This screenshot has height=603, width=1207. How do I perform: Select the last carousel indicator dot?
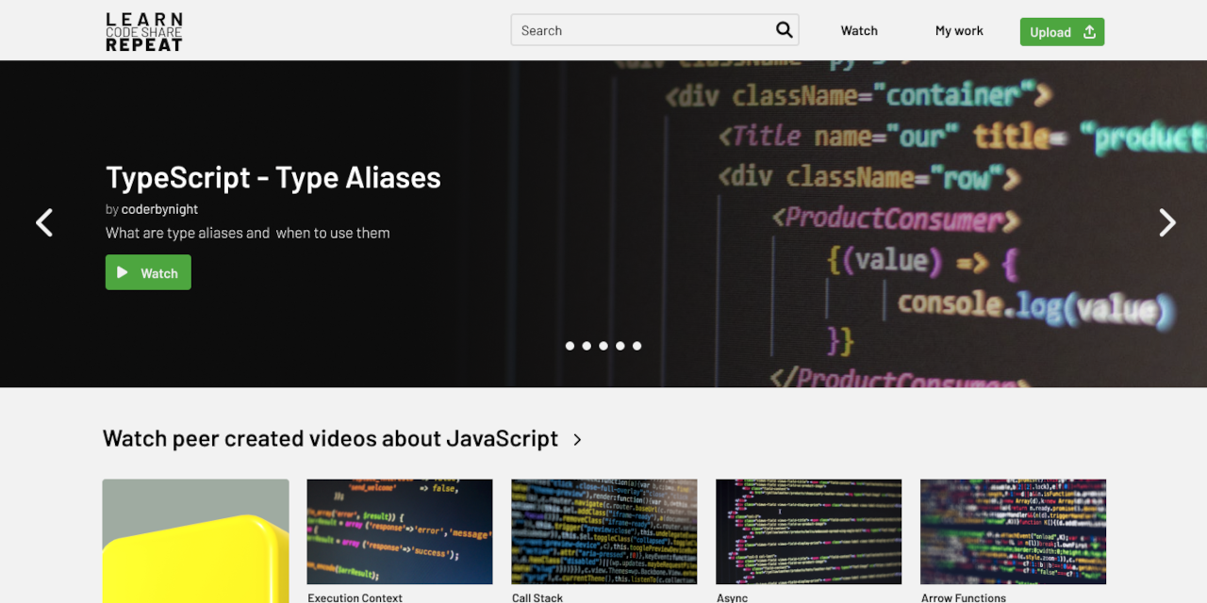tap(637, 346)
